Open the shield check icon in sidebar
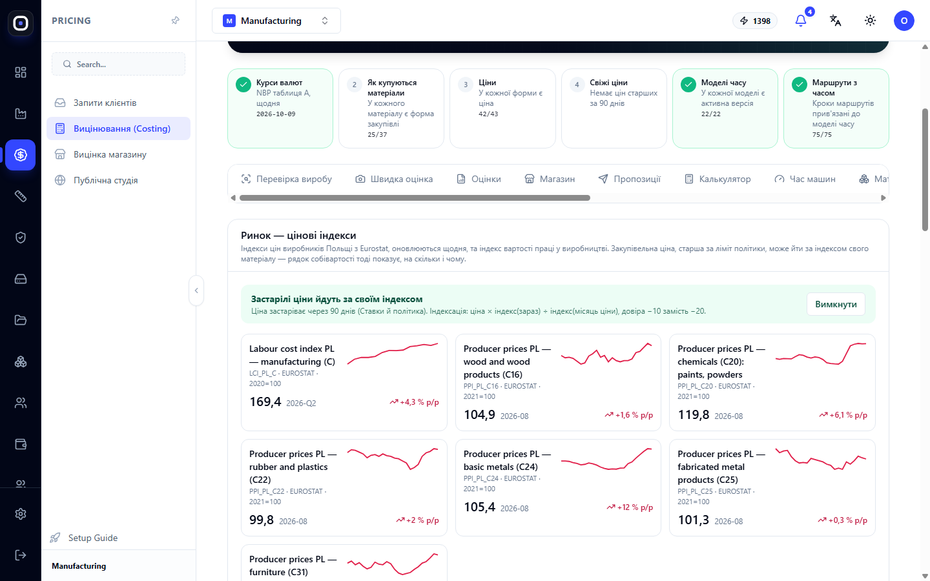This screenshot has width=930, height=581. [21, 238]
